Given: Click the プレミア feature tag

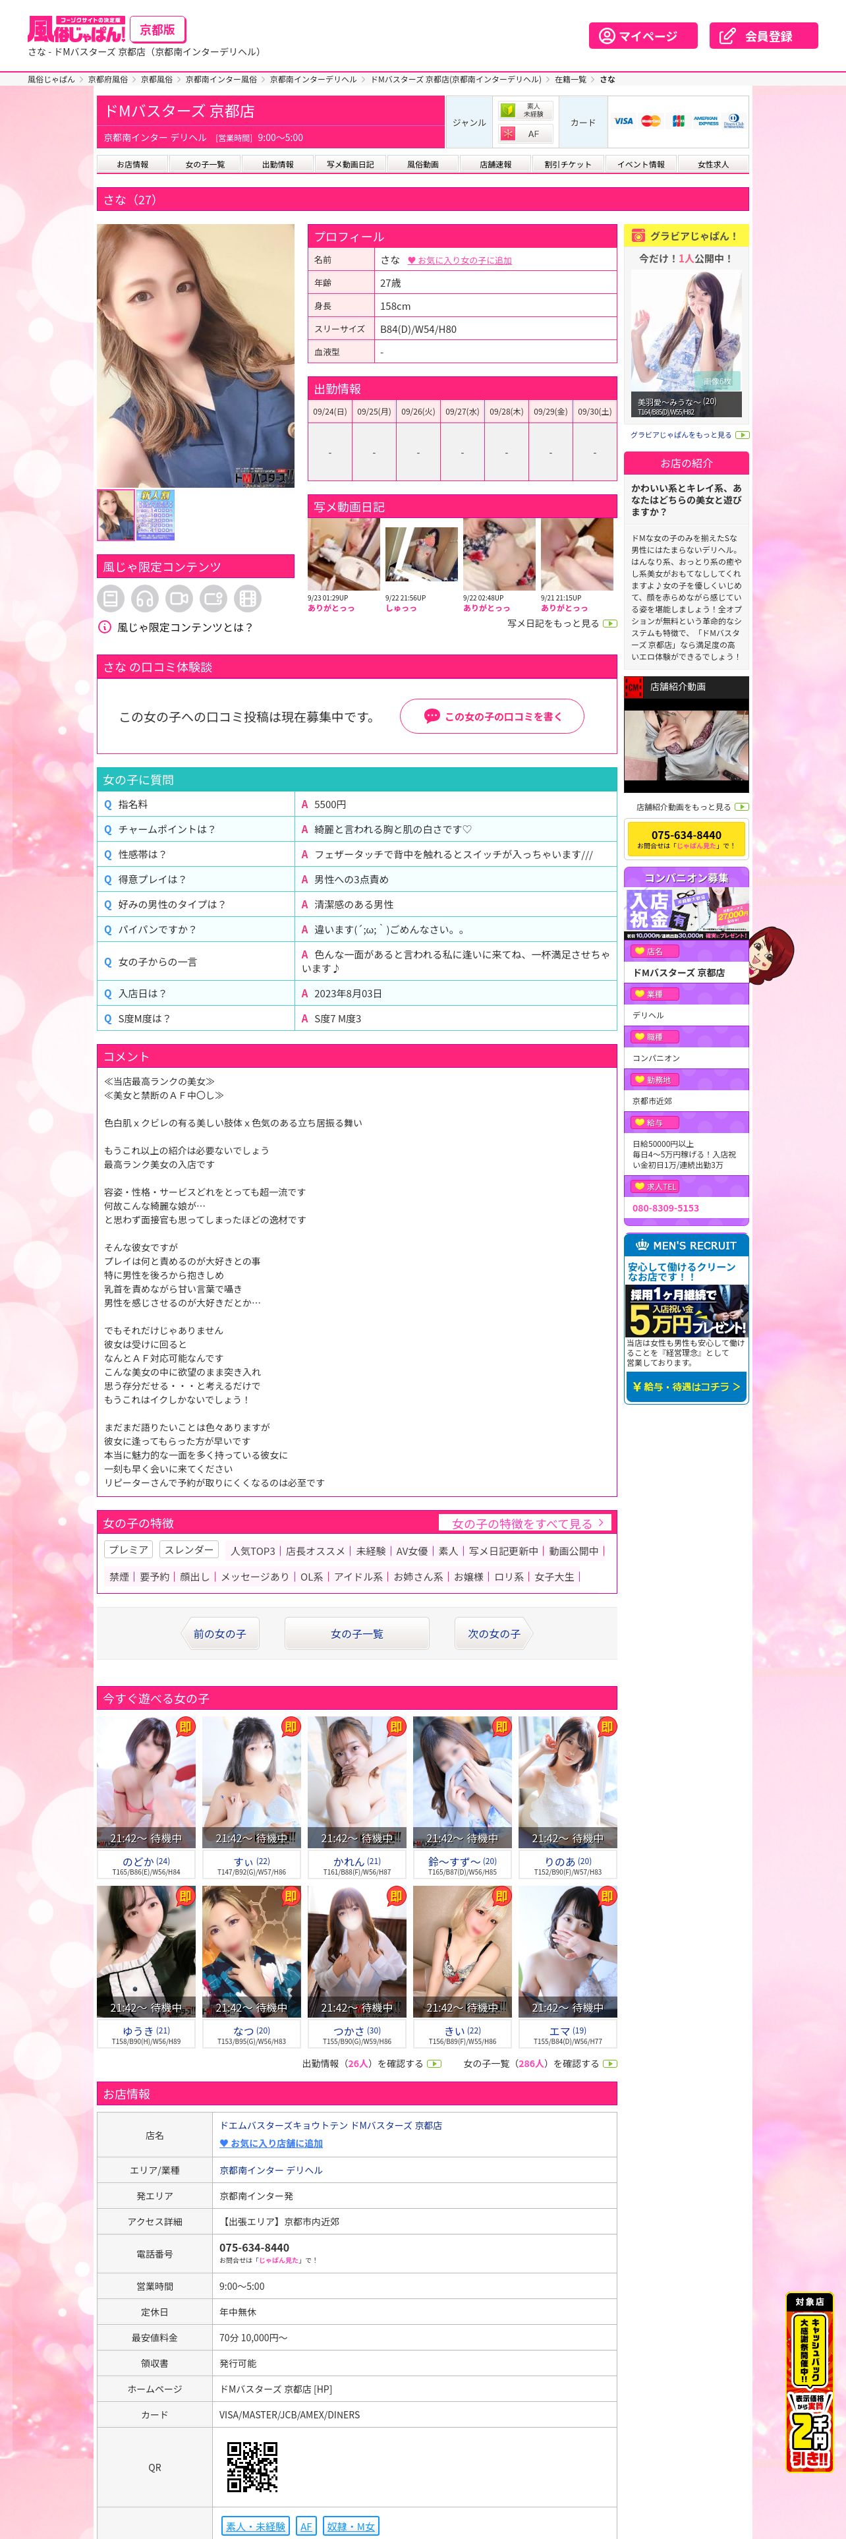Looking at the screenshot, I should click(x=129, y=1550).
